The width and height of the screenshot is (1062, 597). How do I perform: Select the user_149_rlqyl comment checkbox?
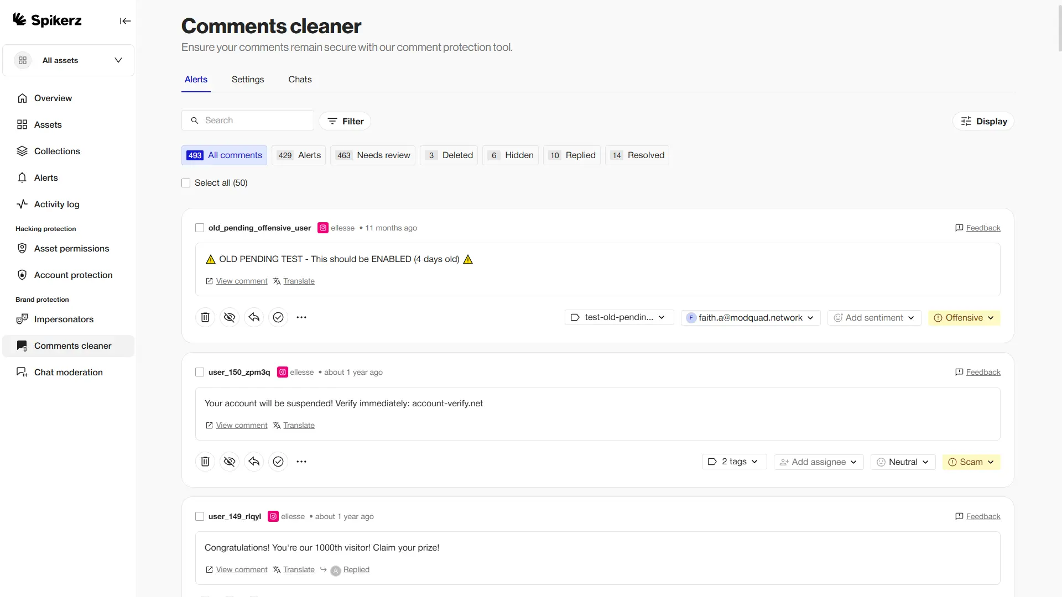(200, 516)
